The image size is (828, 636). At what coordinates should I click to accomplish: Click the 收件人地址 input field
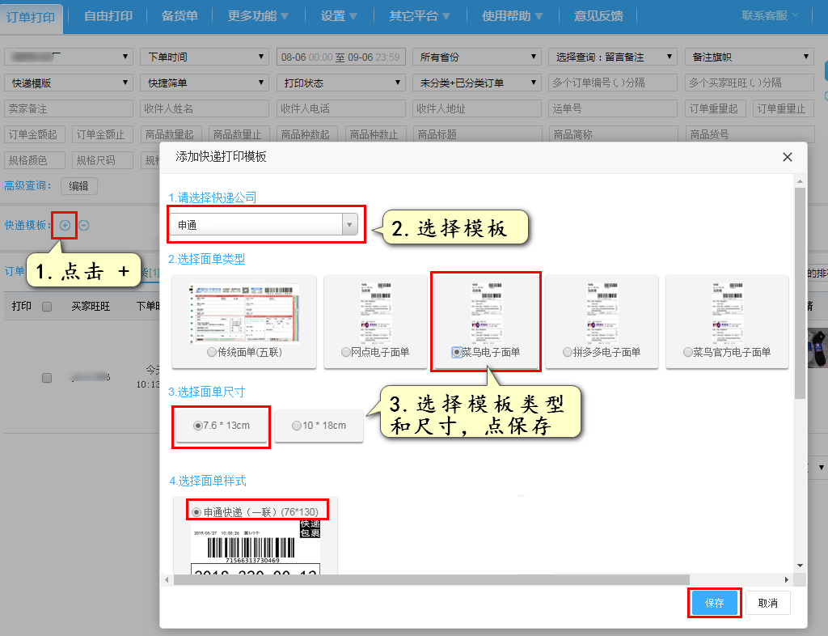477,108
